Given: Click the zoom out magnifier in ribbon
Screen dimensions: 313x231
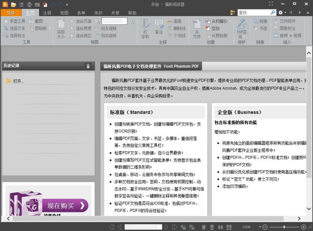Looking at the screenshot, I should 97,21.
